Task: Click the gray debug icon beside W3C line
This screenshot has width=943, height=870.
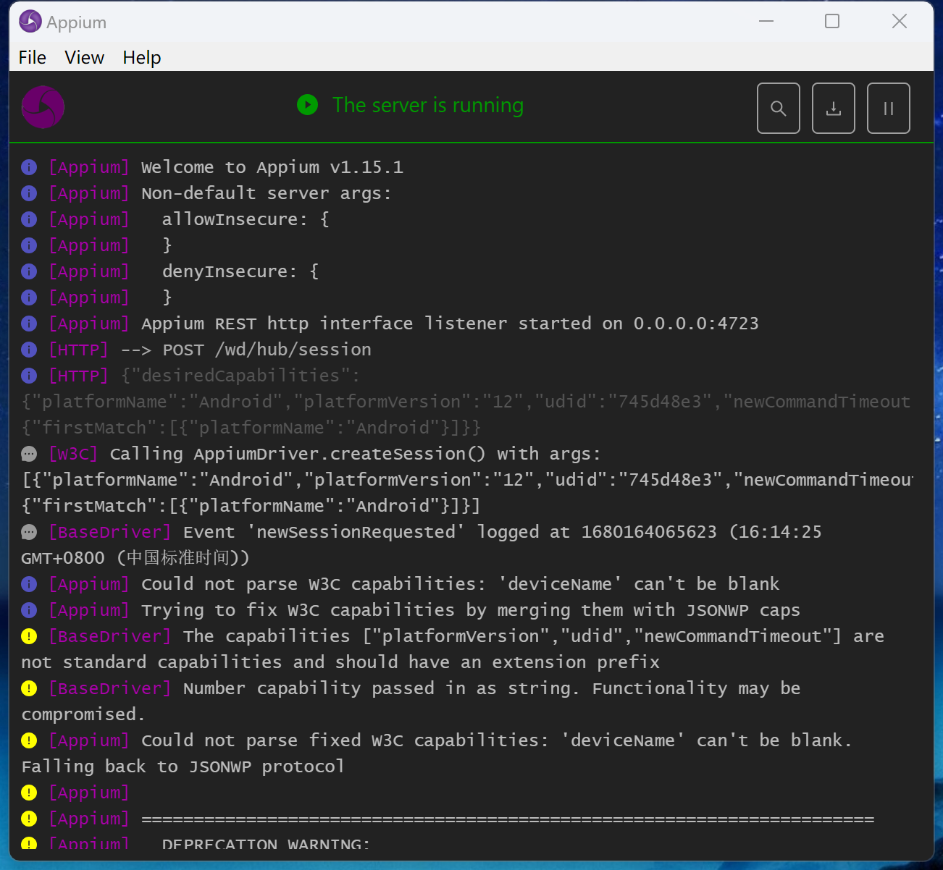Action: (x=29, y=454)
